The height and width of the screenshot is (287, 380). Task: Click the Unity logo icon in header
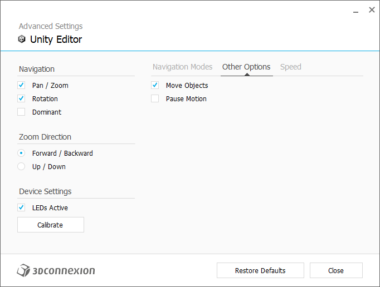22,39
